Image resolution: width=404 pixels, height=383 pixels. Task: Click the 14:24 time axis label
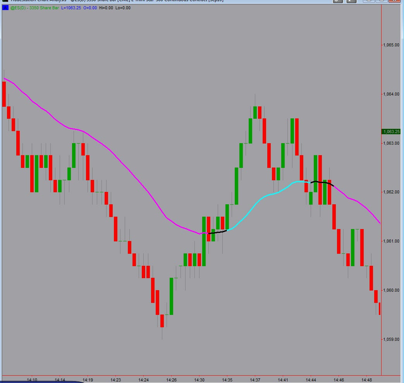pos(144,380)
